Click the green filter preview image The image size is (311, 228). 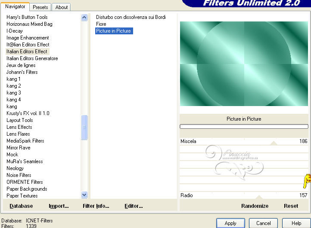[x=244, y=64]
